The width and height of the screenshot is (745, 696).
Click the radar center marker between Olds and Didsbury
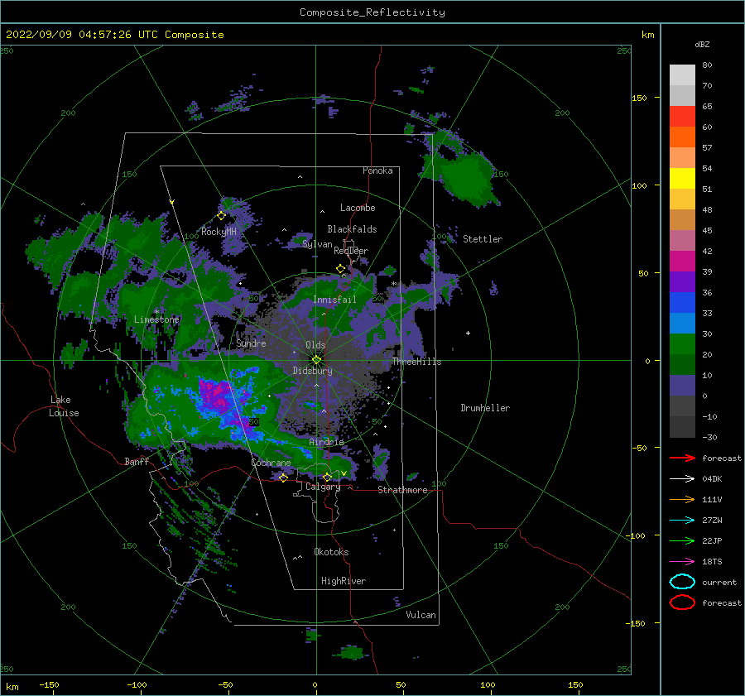pos(316,360)
